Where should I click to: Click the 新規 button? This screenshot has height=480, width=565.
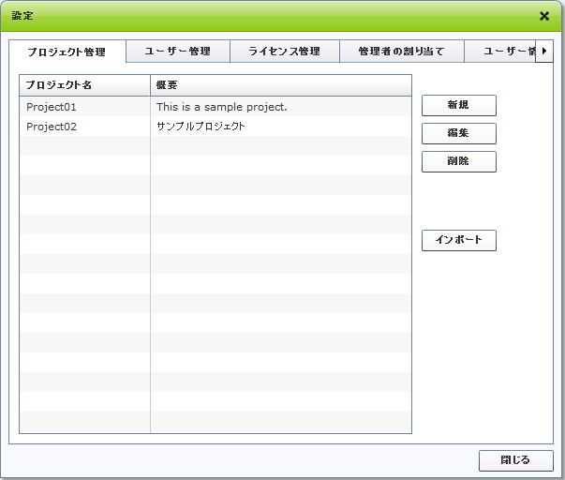point(459,105)
